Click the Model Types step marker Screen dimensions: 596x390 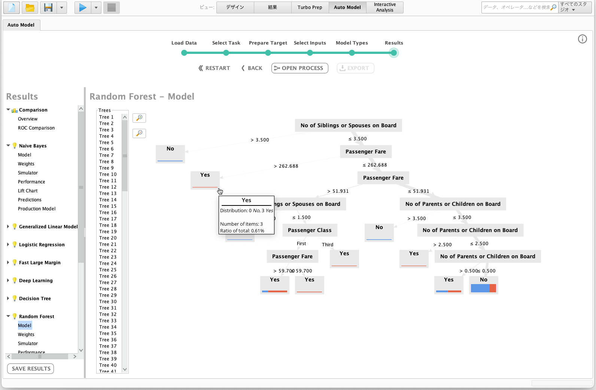352,53
